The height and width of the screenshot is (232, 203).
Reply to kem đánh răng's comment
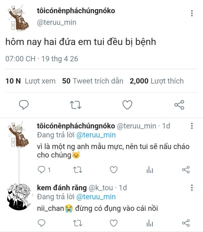coord(42,223)
